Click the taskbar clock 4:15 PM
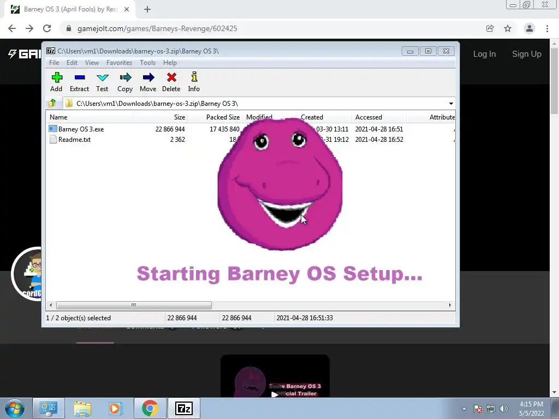Image resolution: width=559 pixels, height=419 pixels. click(531, 404)
